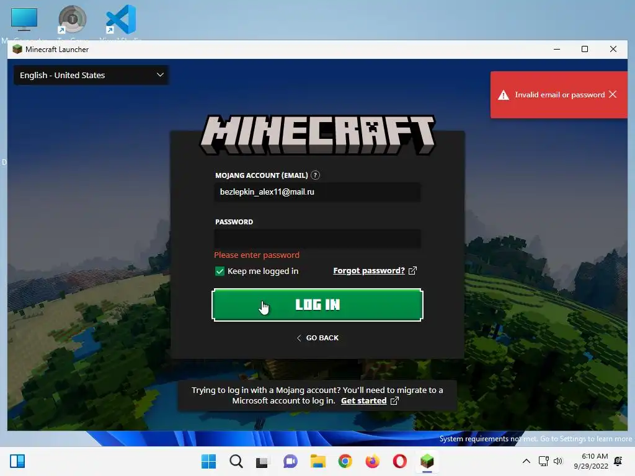Launch Google Chrome from the taskbar
Image resolution: width=635 pixels, height=476 pixels.
tap(345, 461)
